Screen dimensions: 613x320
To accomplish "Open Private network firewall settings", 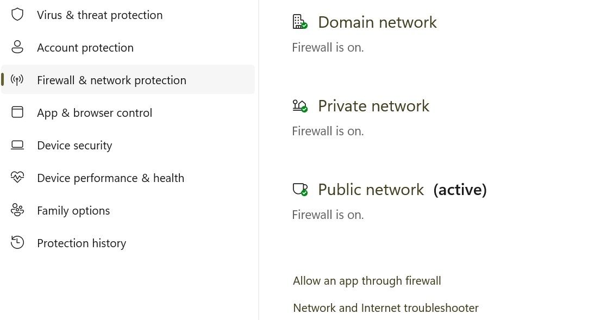I will (x=374, y=106).
